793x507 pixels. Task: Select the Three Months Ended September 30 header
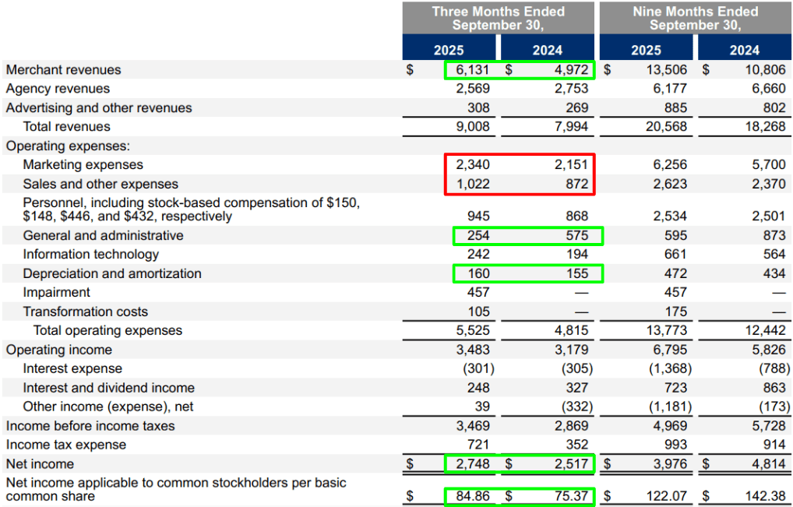(x=498, y=19)
